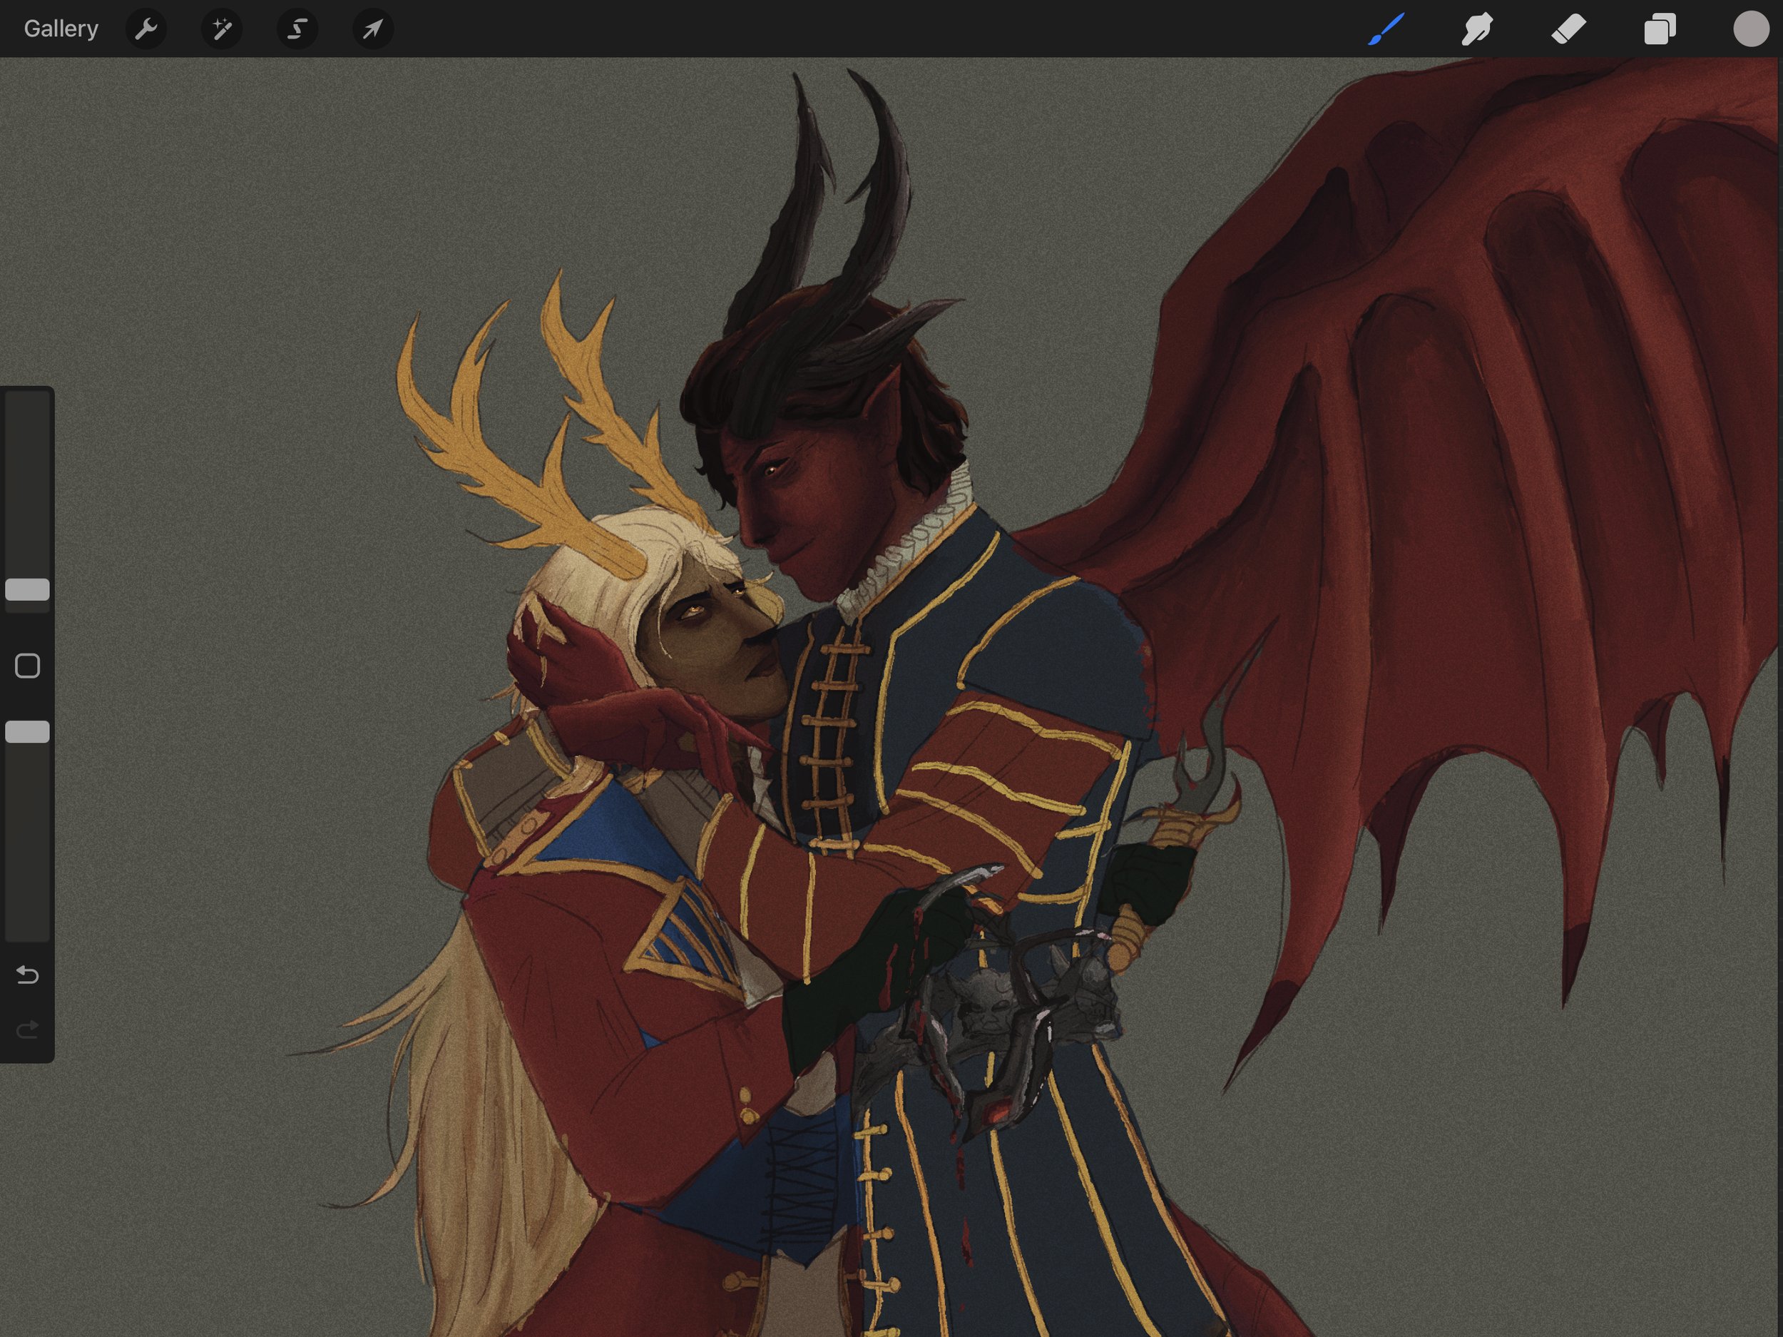Open the gray active color swatch

(1750, 29)
